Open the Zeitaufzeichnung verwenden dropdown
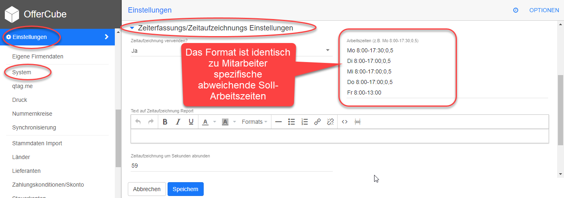Image resolution: width=564 pixels, height=198 pixels. pos(327,50)
